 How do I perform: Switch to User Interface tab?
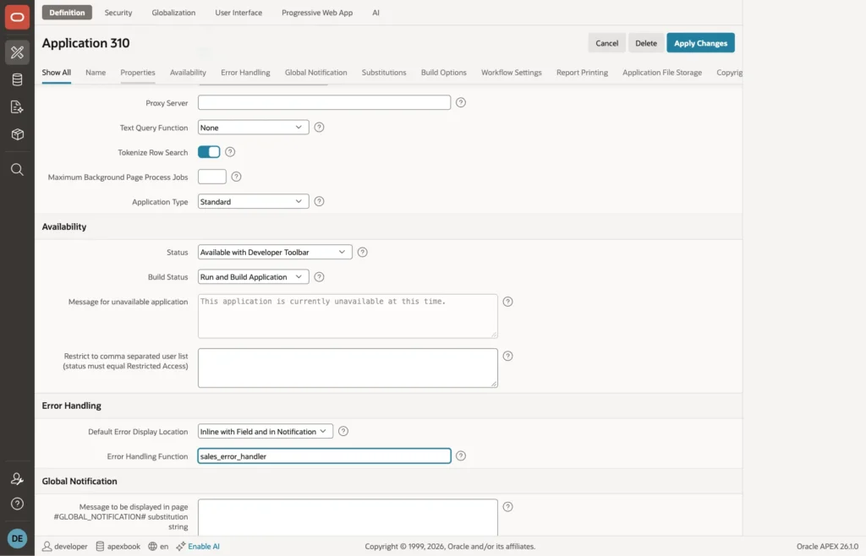coord(238,12)
